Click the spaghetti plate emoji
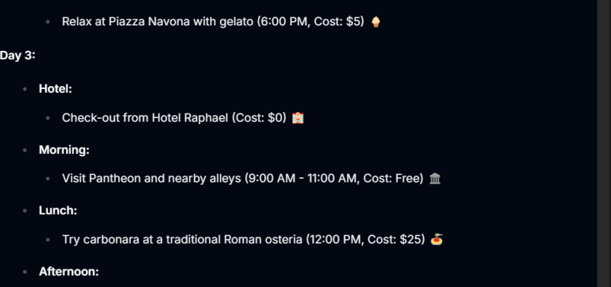611x287 pixels. point(437,239)
